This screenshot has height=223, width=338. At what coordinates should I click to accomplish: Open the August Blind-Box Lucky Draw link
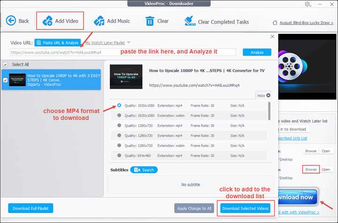(x=307, y=23)
